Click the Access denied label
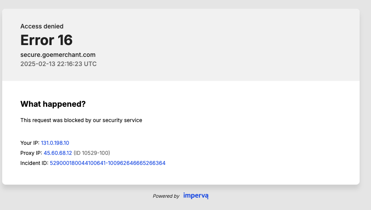Viewport: 371px width, 210px height. pyautogui.click(x=42, y=26)
